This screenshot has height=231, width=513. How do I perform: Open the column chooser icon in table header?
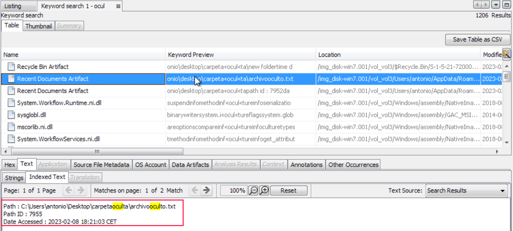tap(506, 55)
